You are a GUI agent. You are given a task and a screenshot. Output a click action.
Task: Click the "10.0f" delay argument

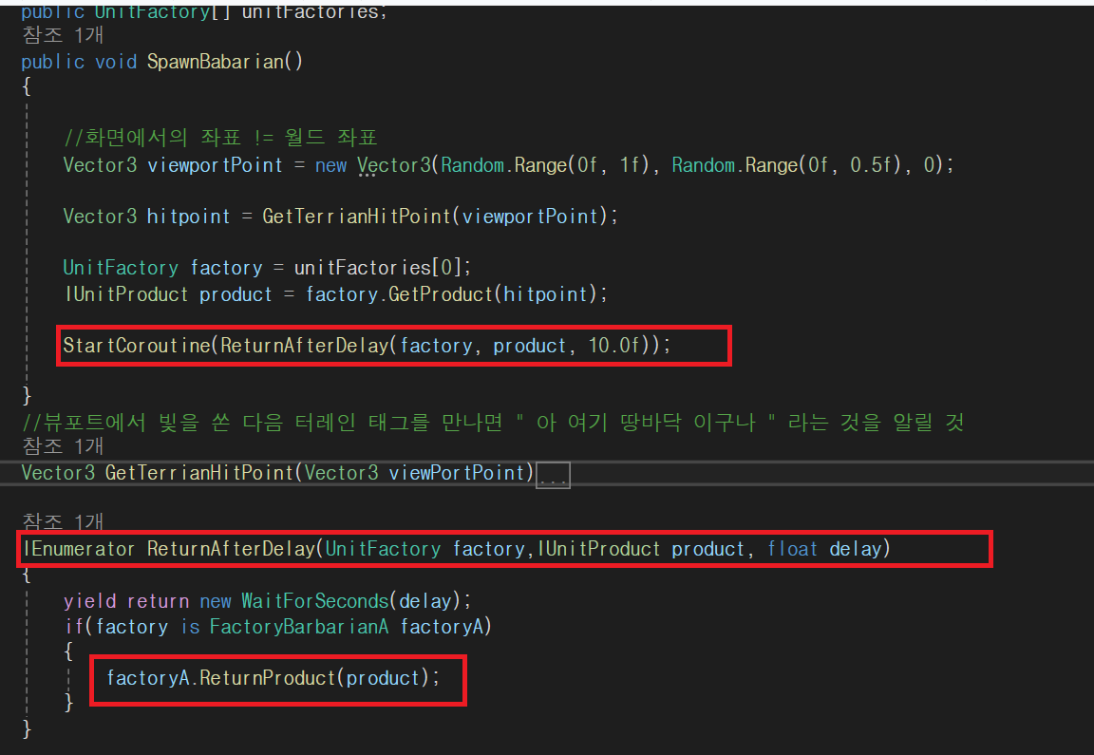click(614, 346)
